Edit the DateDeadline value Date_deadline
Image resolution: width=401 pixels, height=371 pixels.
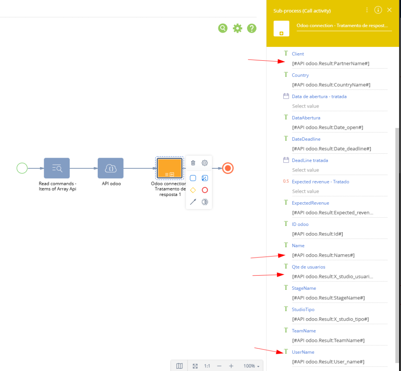pos(340,149)
